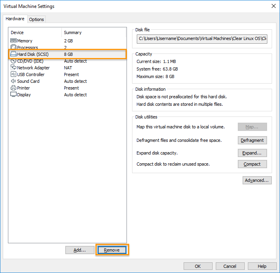Click the Add... button
The width and height of the screenshot is (280, 273).
tap(80, 250)
